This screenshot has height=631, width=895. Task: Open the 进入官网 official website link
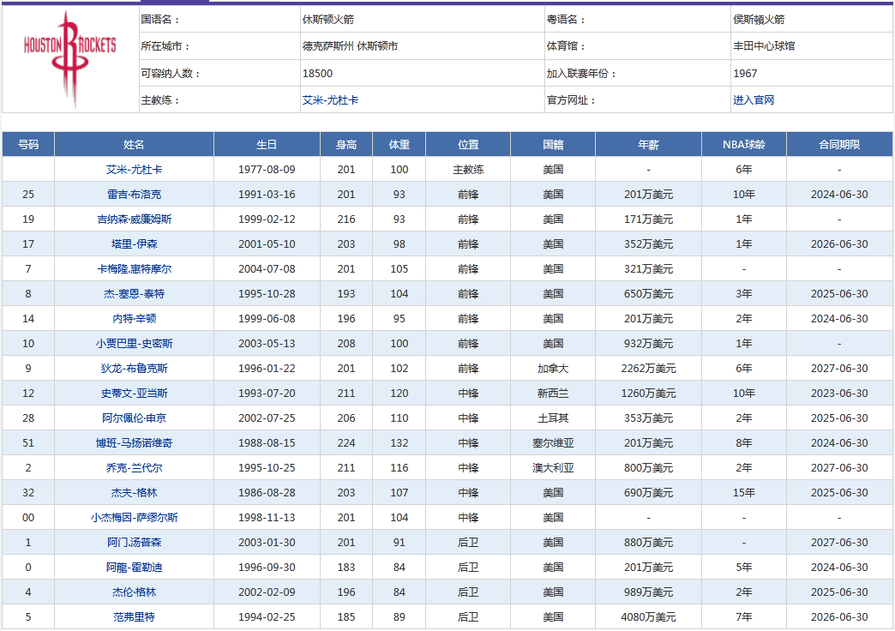coord(753,100)
